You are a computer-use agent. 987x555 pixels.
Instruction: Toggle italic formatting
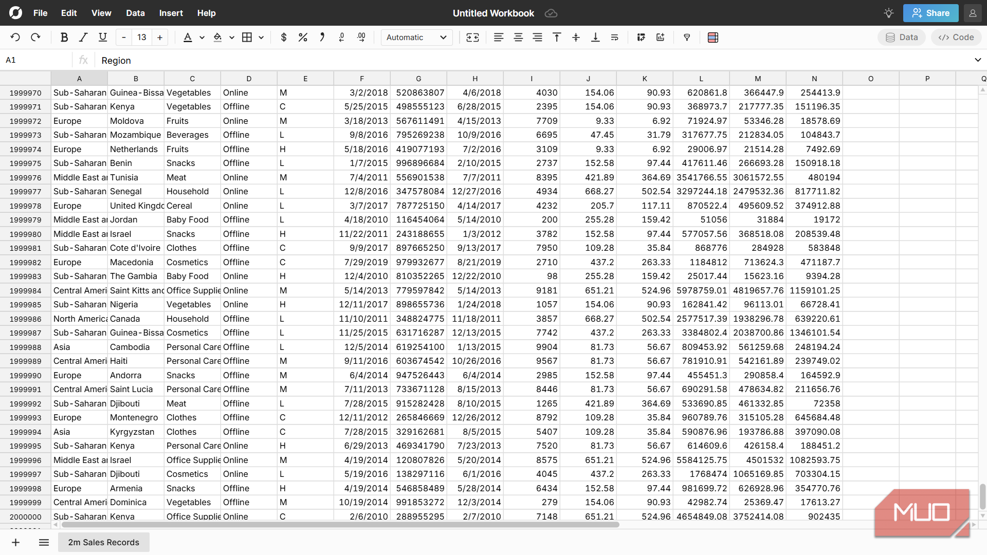coord(83,37)
